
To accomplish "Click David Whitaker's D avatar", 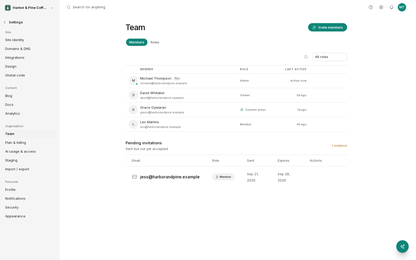I will tap(133, 95).
